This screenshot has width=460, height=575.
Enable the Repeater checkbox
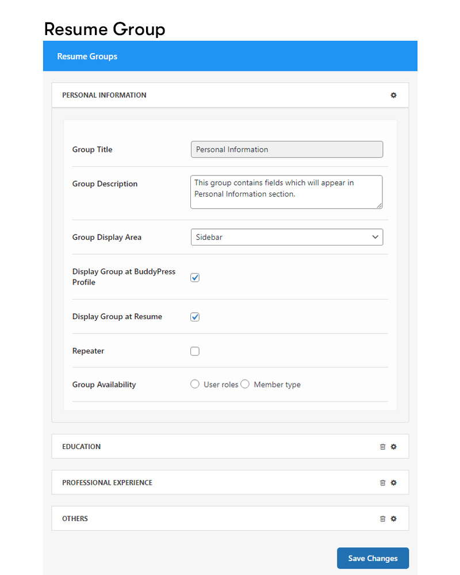click(x=195, y=351)
